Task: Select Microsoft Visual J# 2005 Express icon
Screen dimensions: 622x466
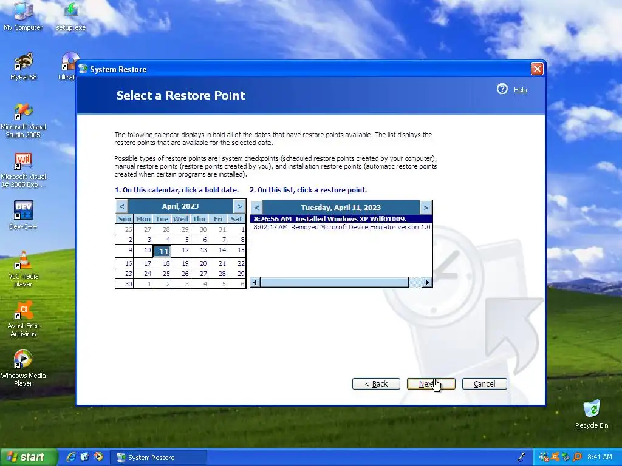Action: (23, 171)
